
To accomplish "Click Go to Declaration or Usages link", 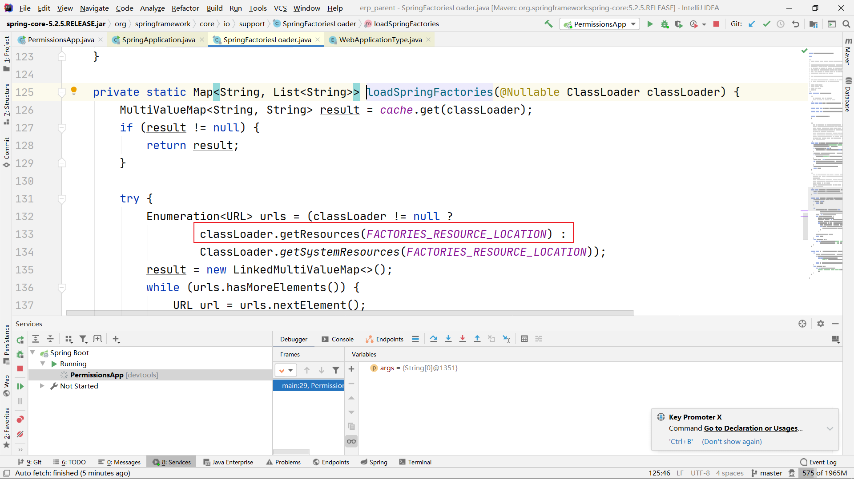I will tap(751, 428).
